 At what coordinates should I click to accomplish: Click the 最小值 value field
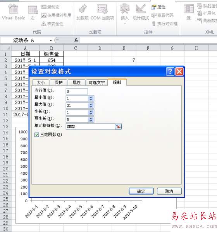[x=77, y=98]
